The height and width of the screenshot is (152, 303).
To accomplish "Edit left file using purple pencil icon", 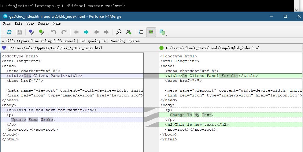I will pyautogui.click(x=31, y=32).
